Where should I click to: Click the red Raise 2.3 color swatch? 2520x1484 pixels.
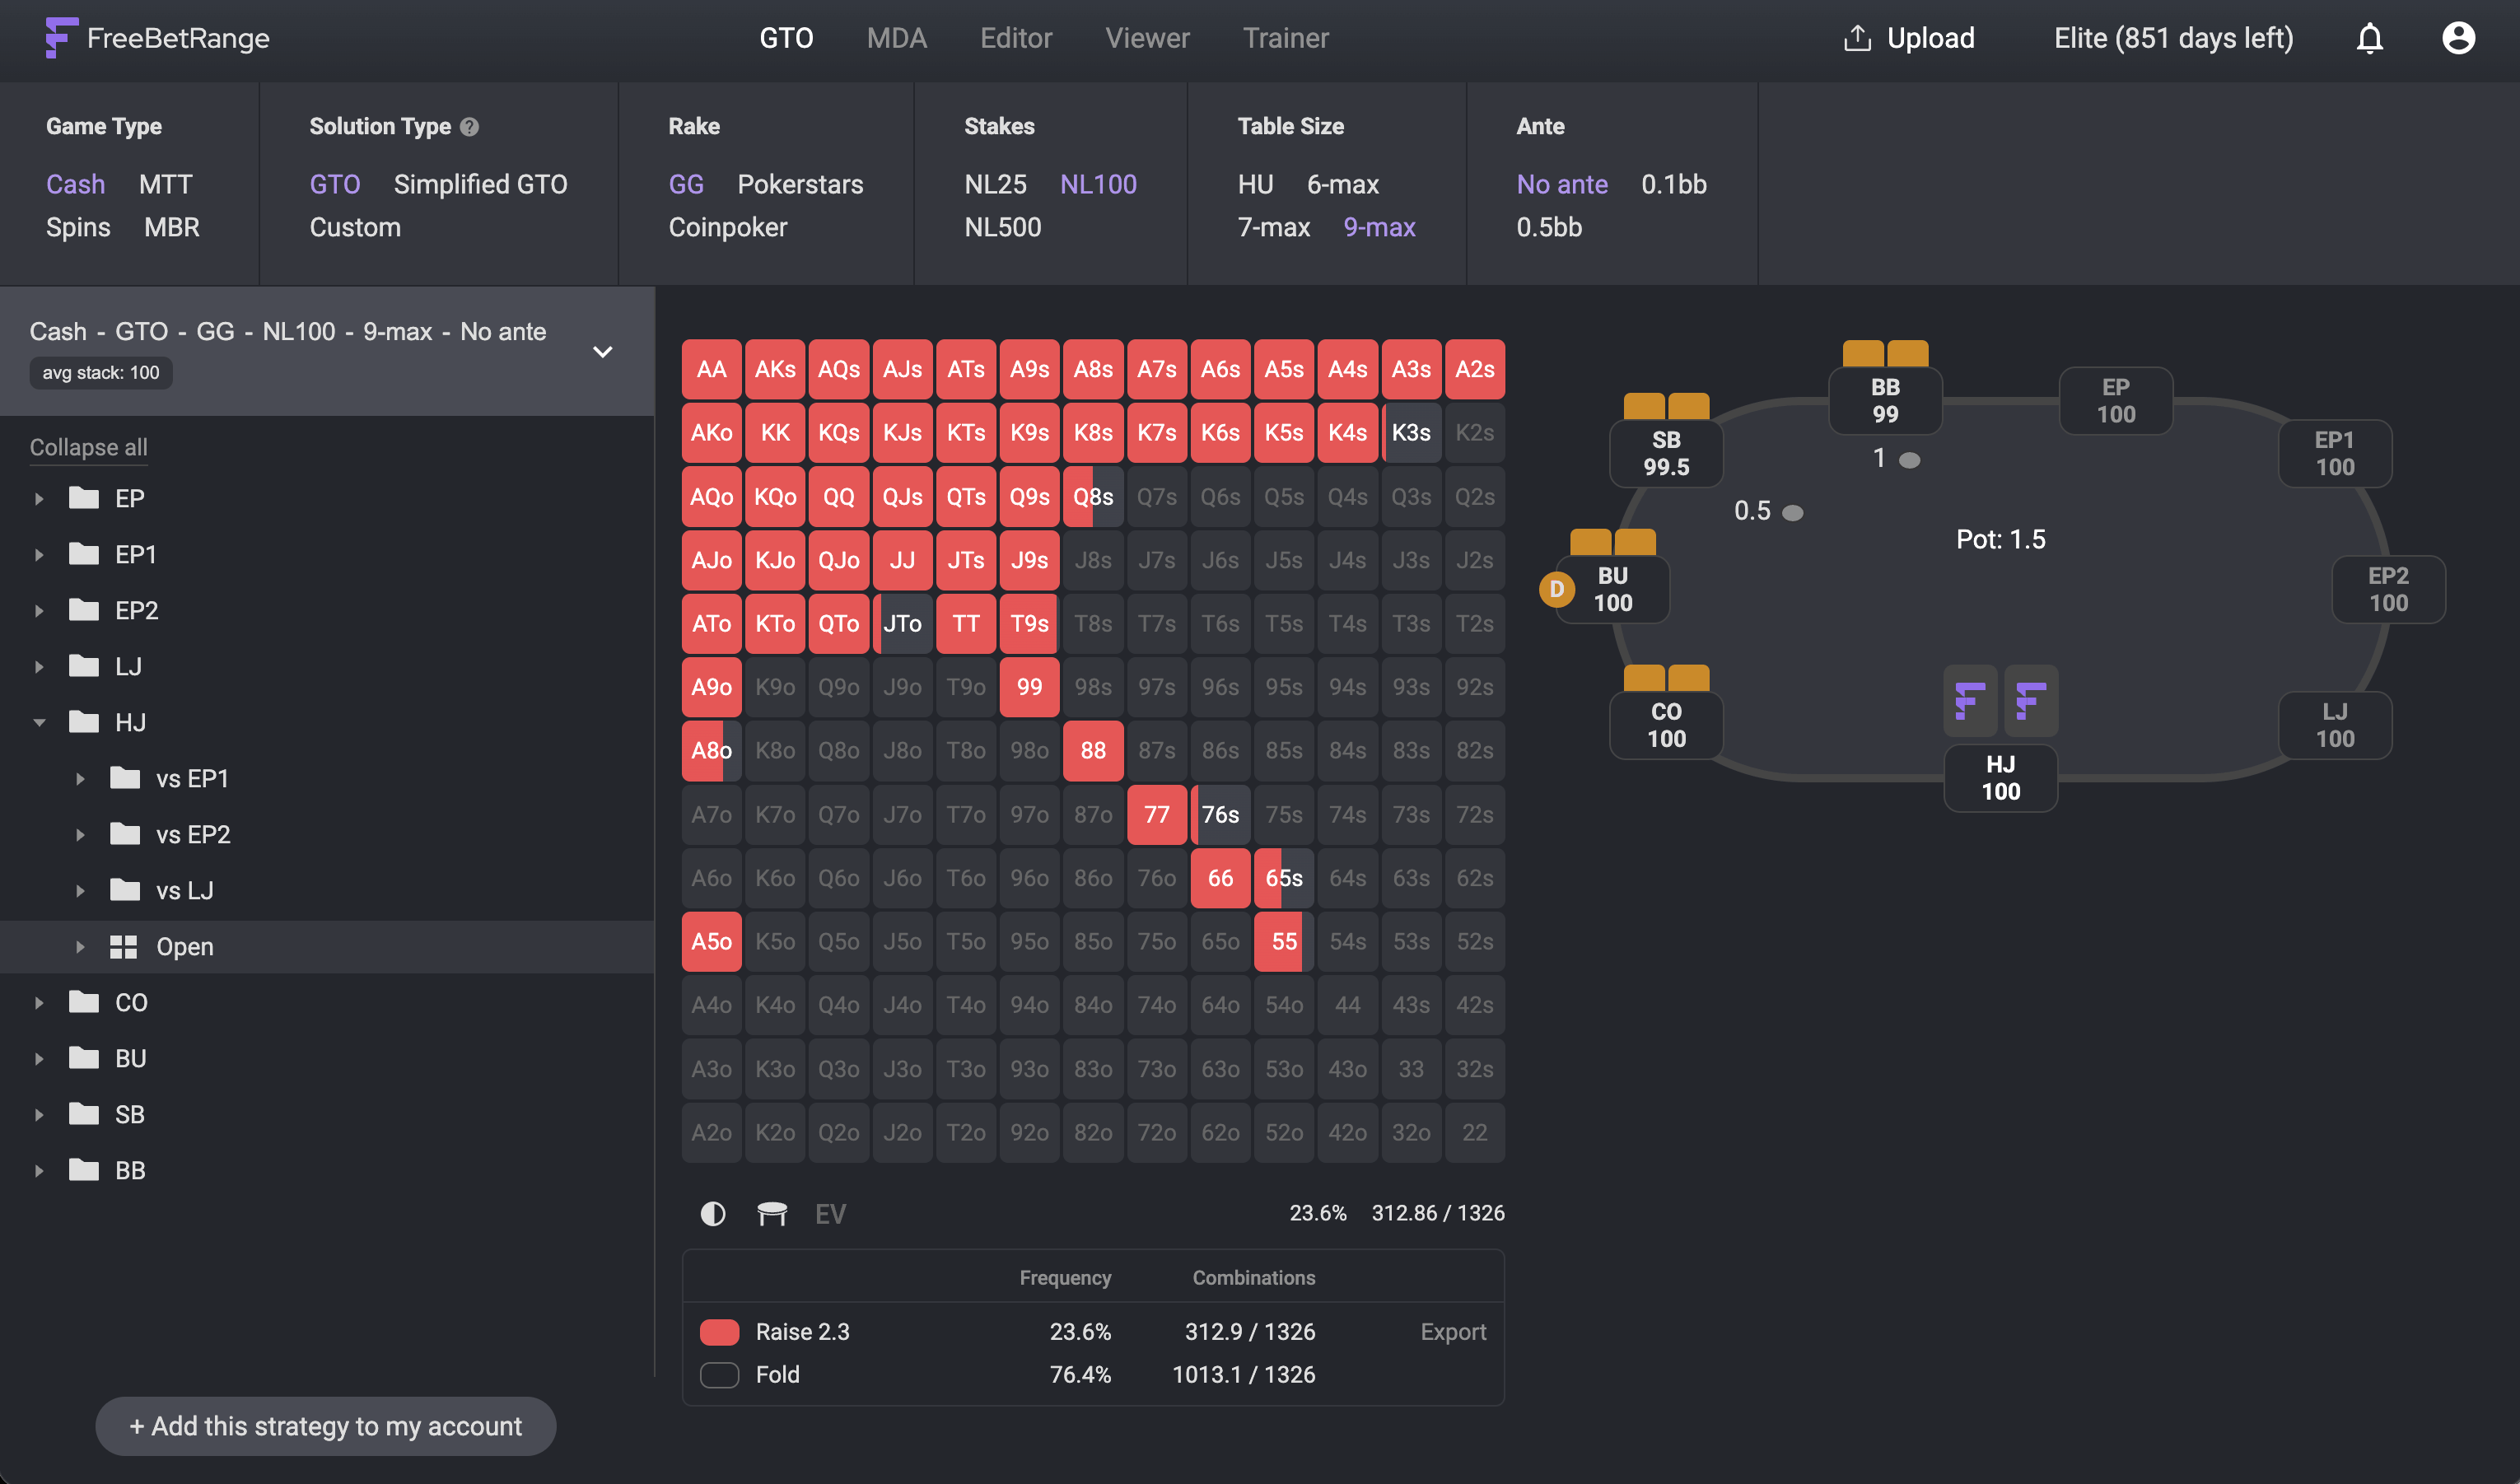(x=719, y=1332)
